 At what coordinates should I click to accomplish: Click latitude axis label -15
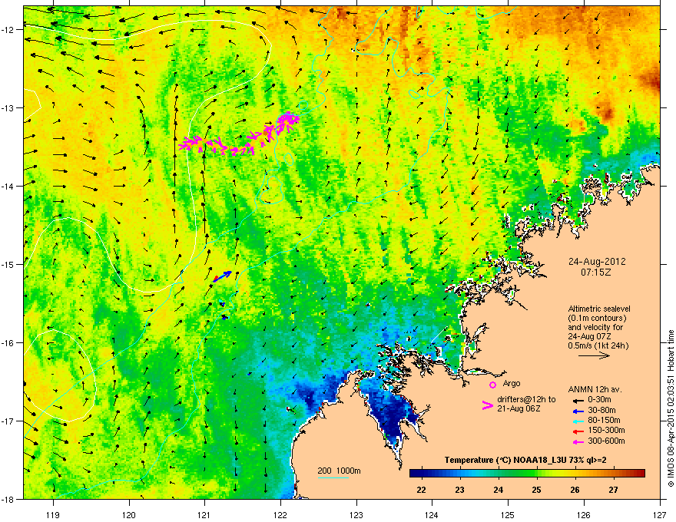pyautogui.click(x=8, y=264)
